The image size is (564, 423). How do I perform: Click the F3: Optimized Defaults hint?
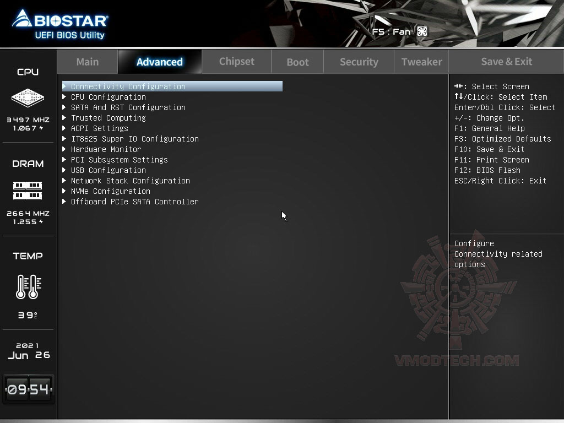pyautogui.click(x=502, y=139)
